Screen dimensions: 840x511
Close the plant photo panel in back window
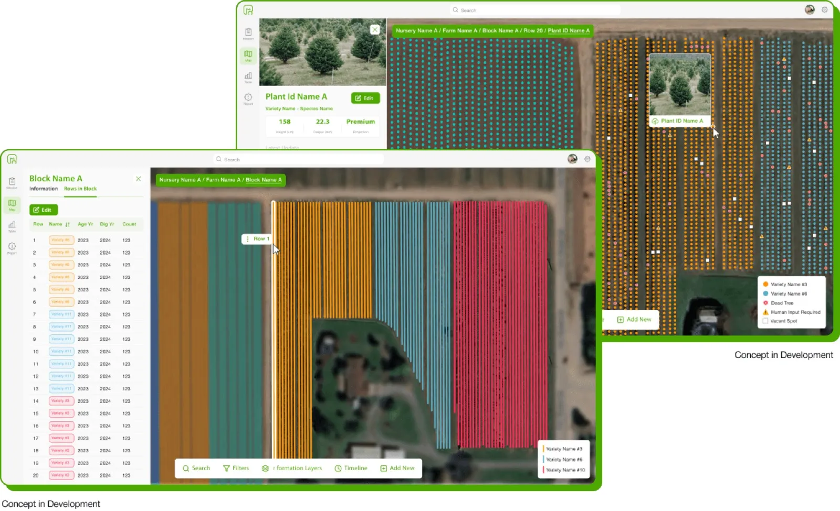375,30
